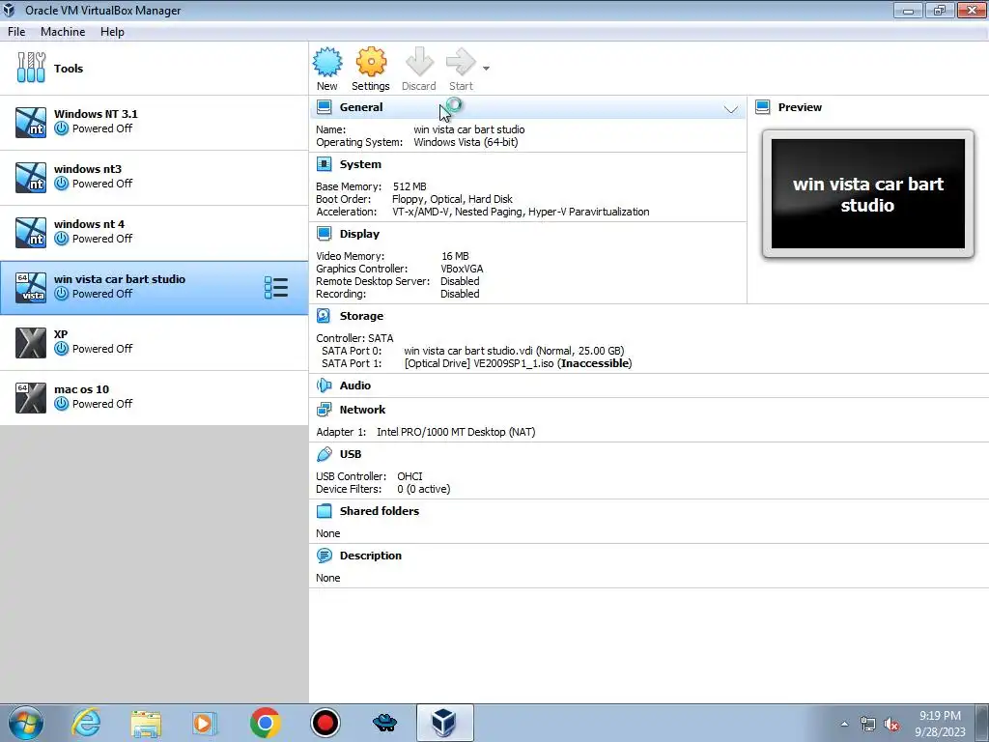Open the Machine menu

pos(63,32)
